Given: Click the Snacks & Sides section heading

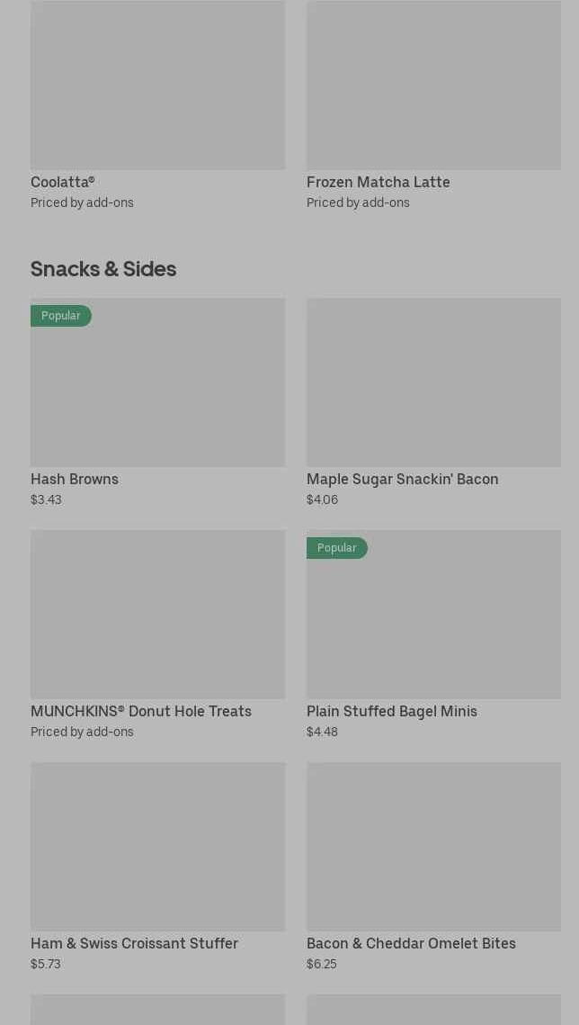Looking at the screenshot, I should point(103,269).
